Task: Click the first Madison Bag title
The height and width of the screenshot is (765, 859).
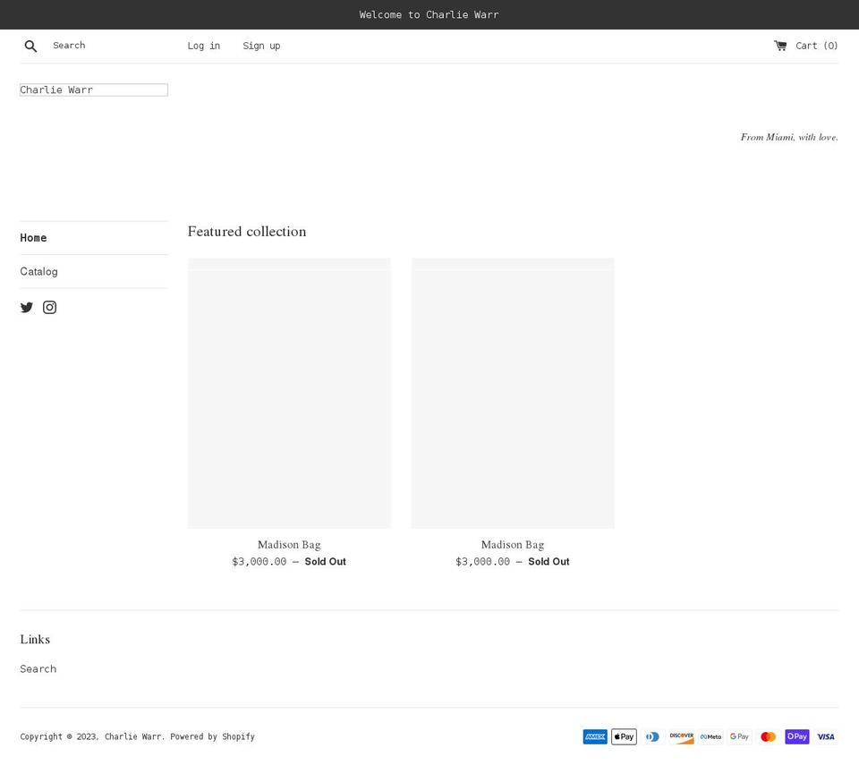Action: tap(289, 545)
